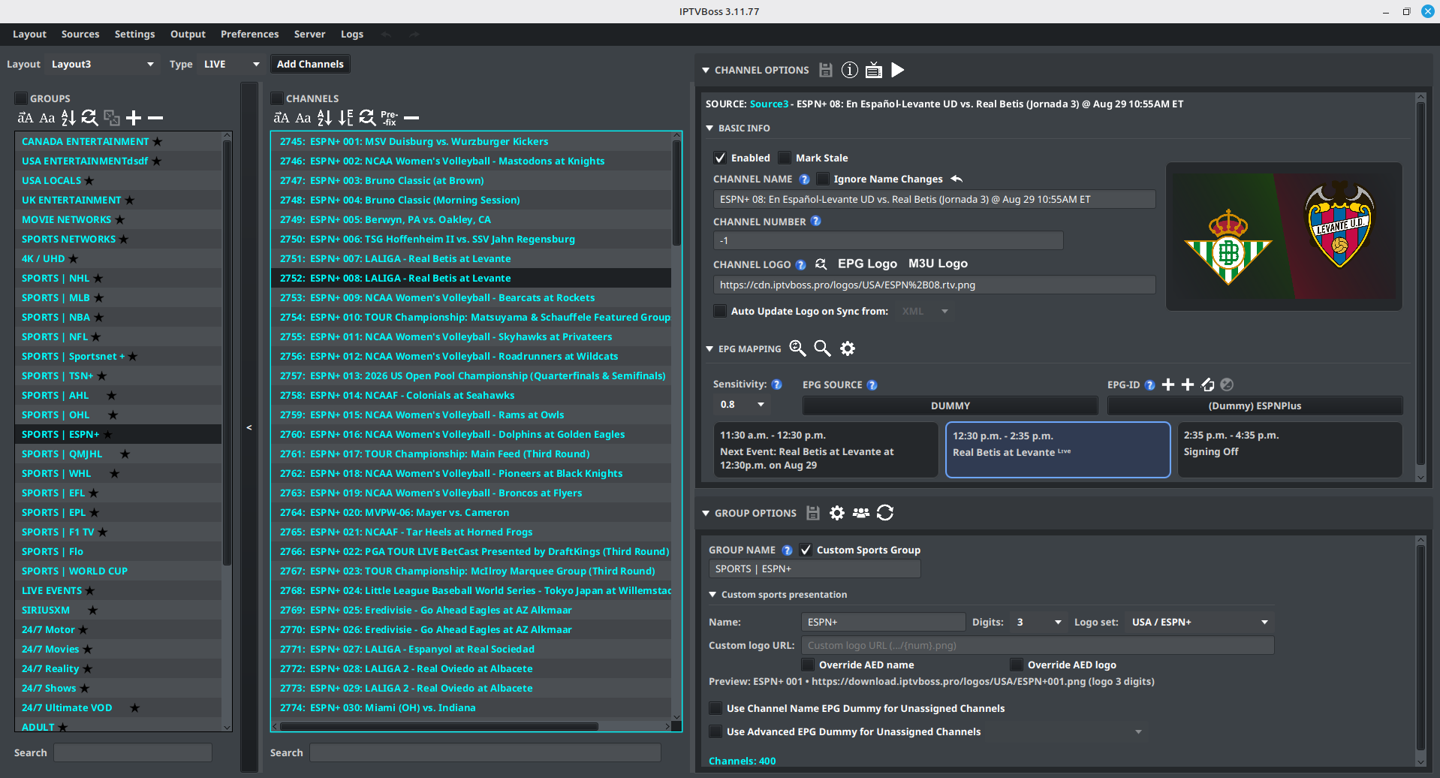Click the groups Aa change case icon
The image size is (1440, 778).
[x=47, y=118]
